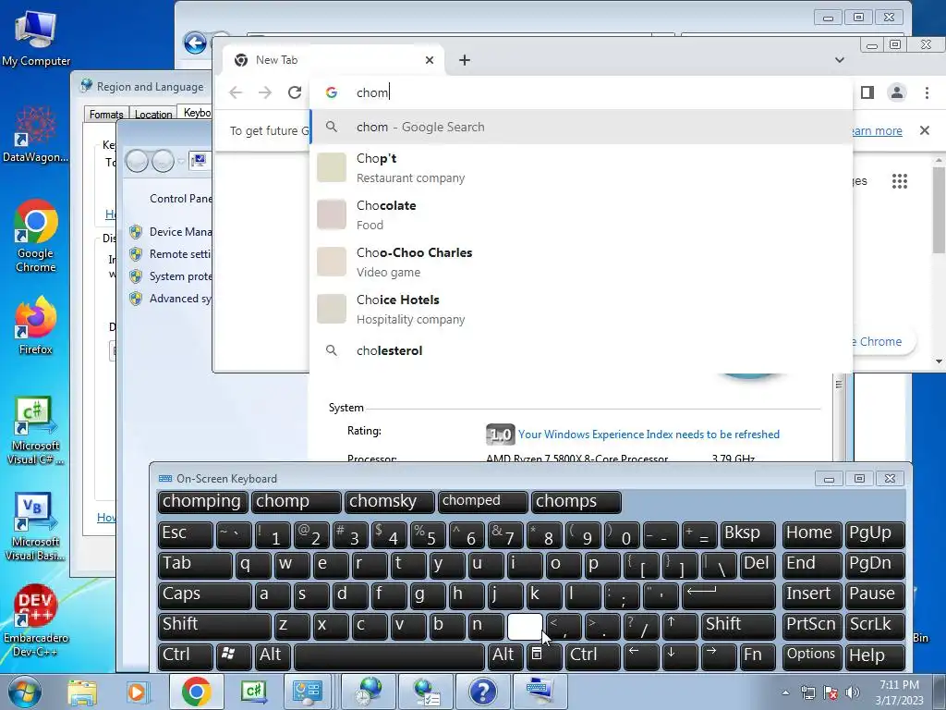The width and height of the screenshot is (946, 710).
Task: Click Chrome's back navigation arrow
Action: pos(236,92)
